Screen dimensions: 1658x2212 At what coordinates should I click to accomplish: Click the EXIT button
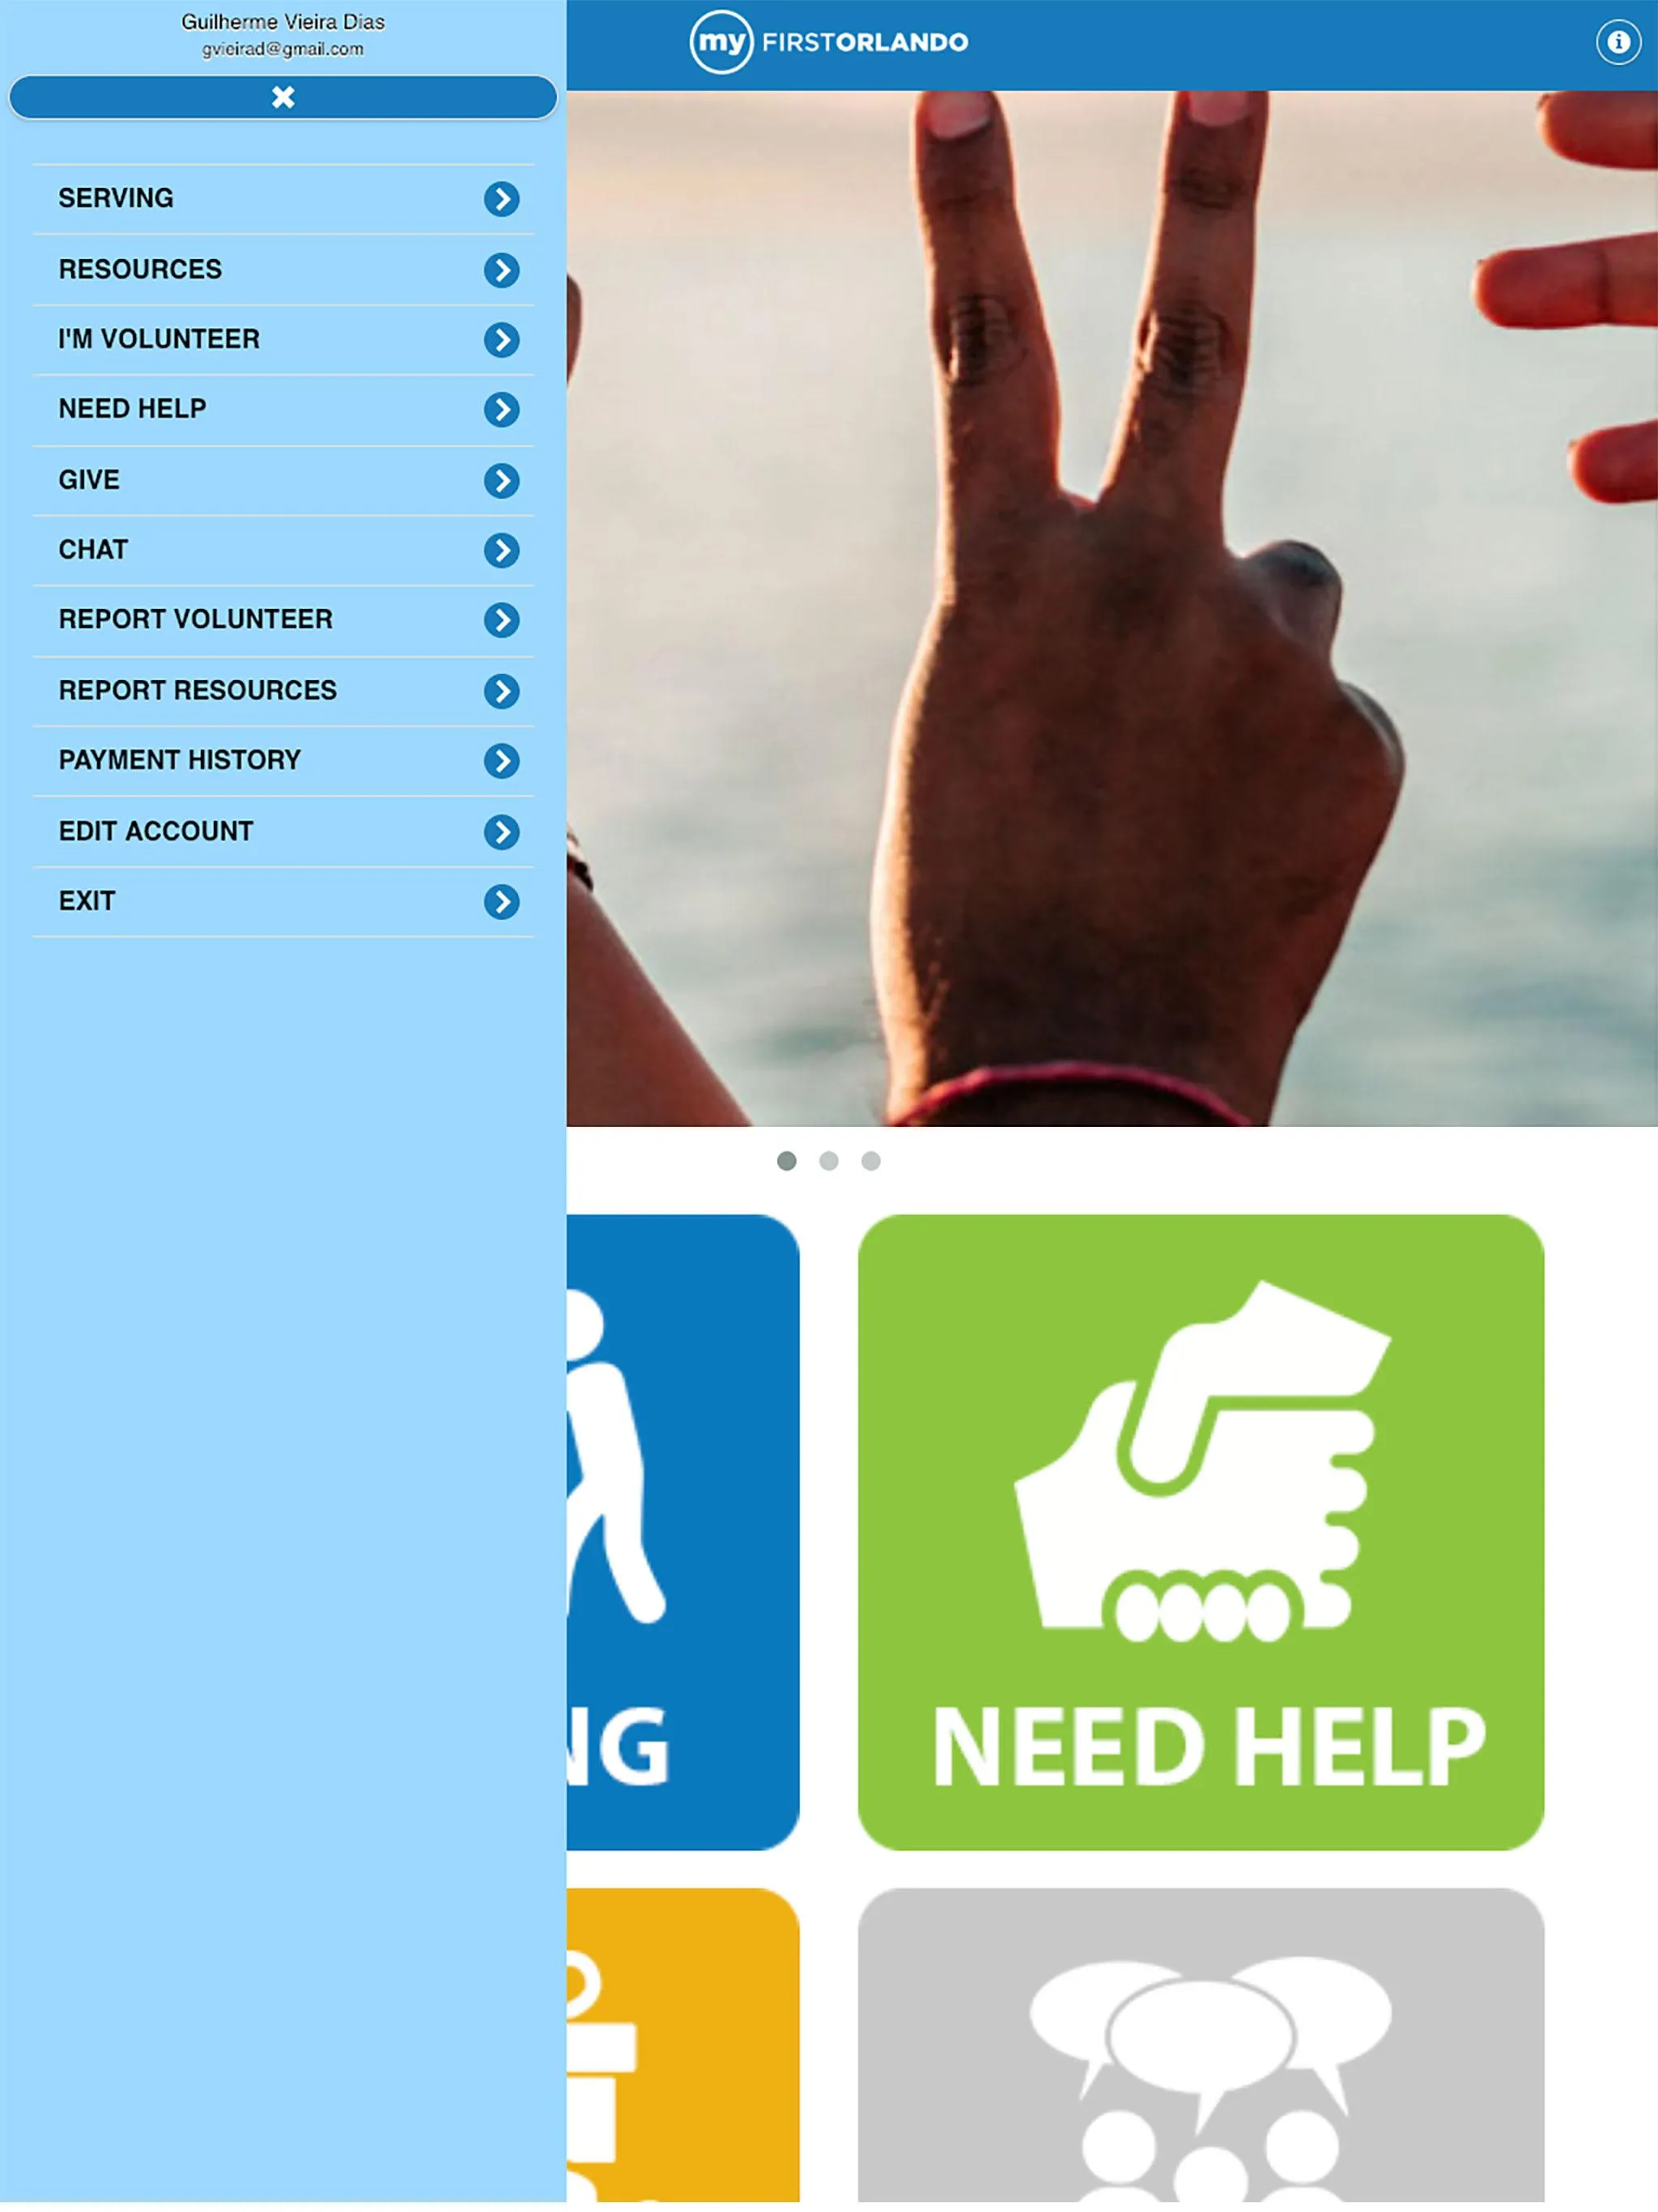(284, 900)
